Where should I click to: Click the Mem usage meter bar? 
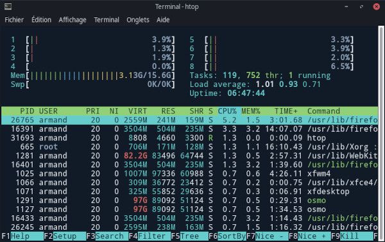click(93, 76)
